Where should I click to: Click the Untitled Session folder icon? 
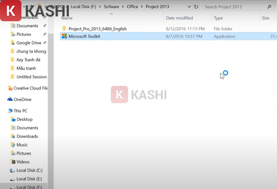point(12,76)
